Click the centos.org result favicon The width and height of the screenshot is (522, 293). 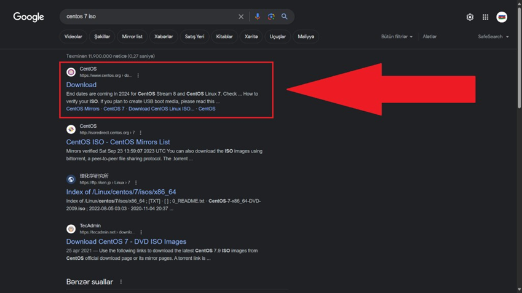tap(71, 72)
